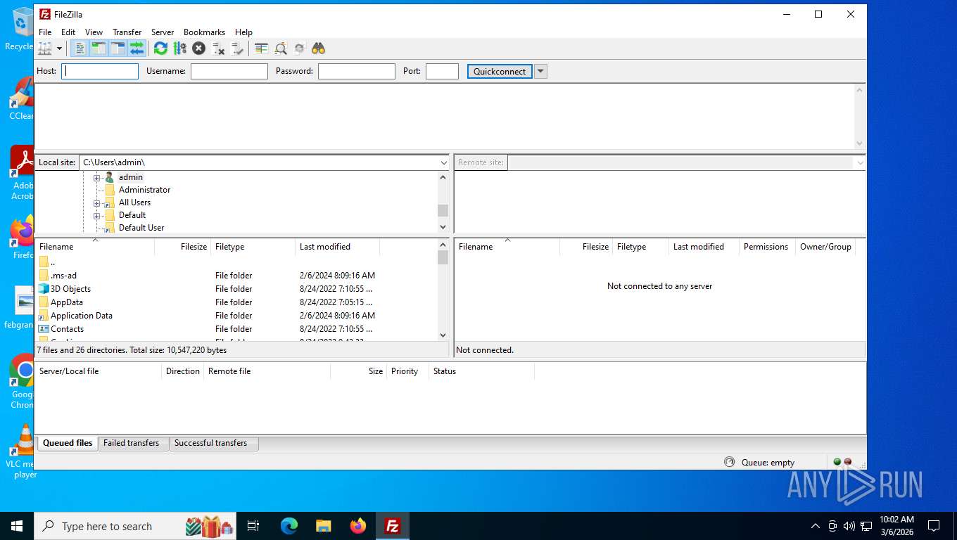Click the Quickconnect button

click(500, 71)
